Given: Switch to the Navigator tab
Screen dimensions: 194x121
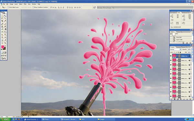Looking at the screenshot, I should coord(173,13).
